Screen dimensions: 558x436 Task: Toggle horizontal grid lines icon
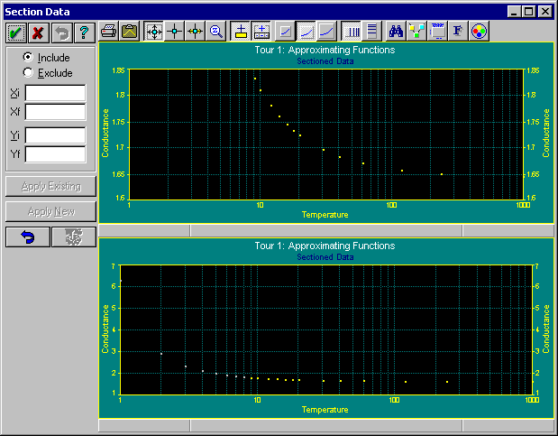point(371,32)
